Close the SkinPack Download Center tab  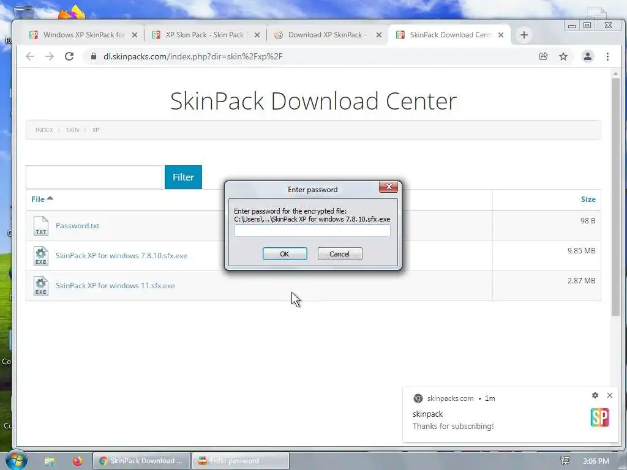[501, 35]
